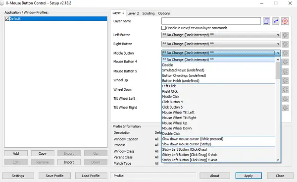Focus the Layer name input field
The height and width of the screenshot is (182, 297).
tap(211, 21)
